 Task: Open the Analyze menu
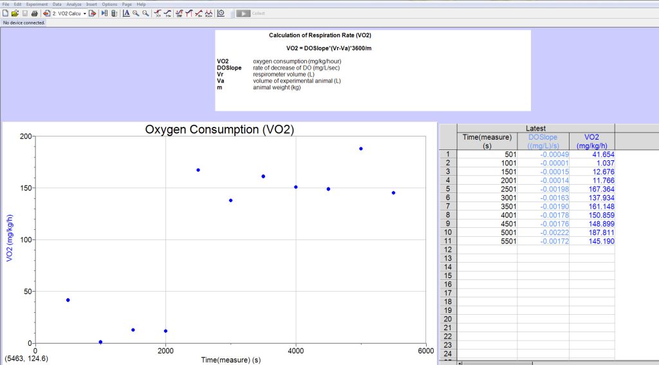click(74, 5)
